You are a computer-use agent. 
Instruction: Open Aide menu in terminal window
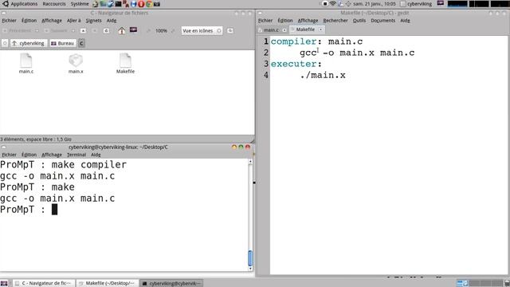coord(96,155)
